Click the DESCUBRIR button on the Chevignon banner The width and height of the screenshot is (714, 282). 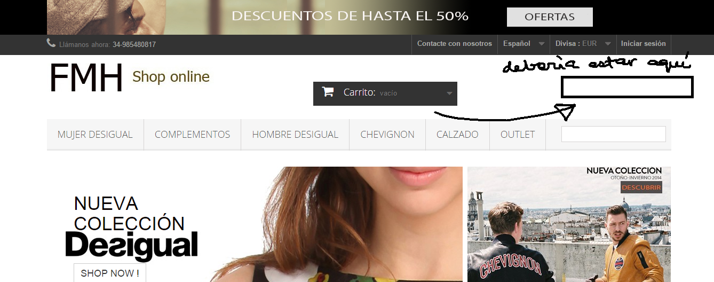click(x=641, y=187)
